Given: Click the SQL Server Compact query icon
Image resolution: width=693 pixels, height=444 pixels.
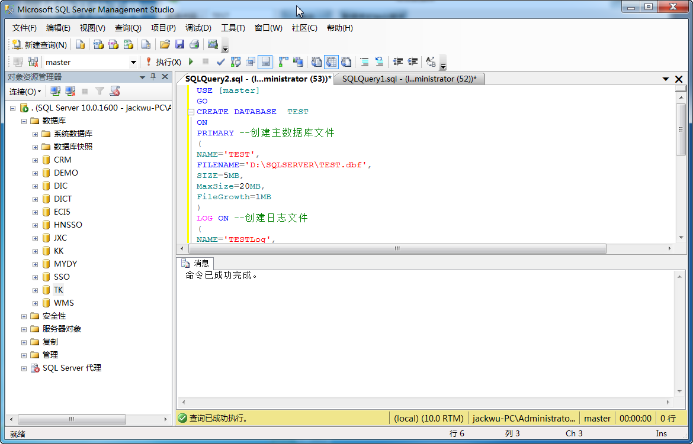Looking at the screenshot, I should (146, 44).
